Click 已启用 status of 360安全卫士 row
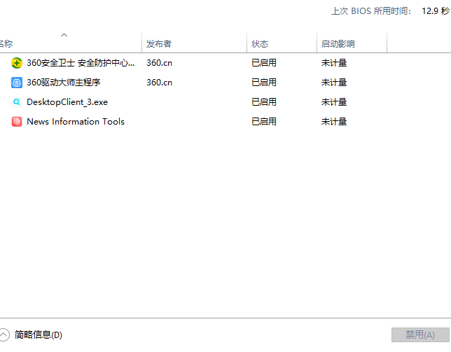451x352 pixels. (264, 63)
